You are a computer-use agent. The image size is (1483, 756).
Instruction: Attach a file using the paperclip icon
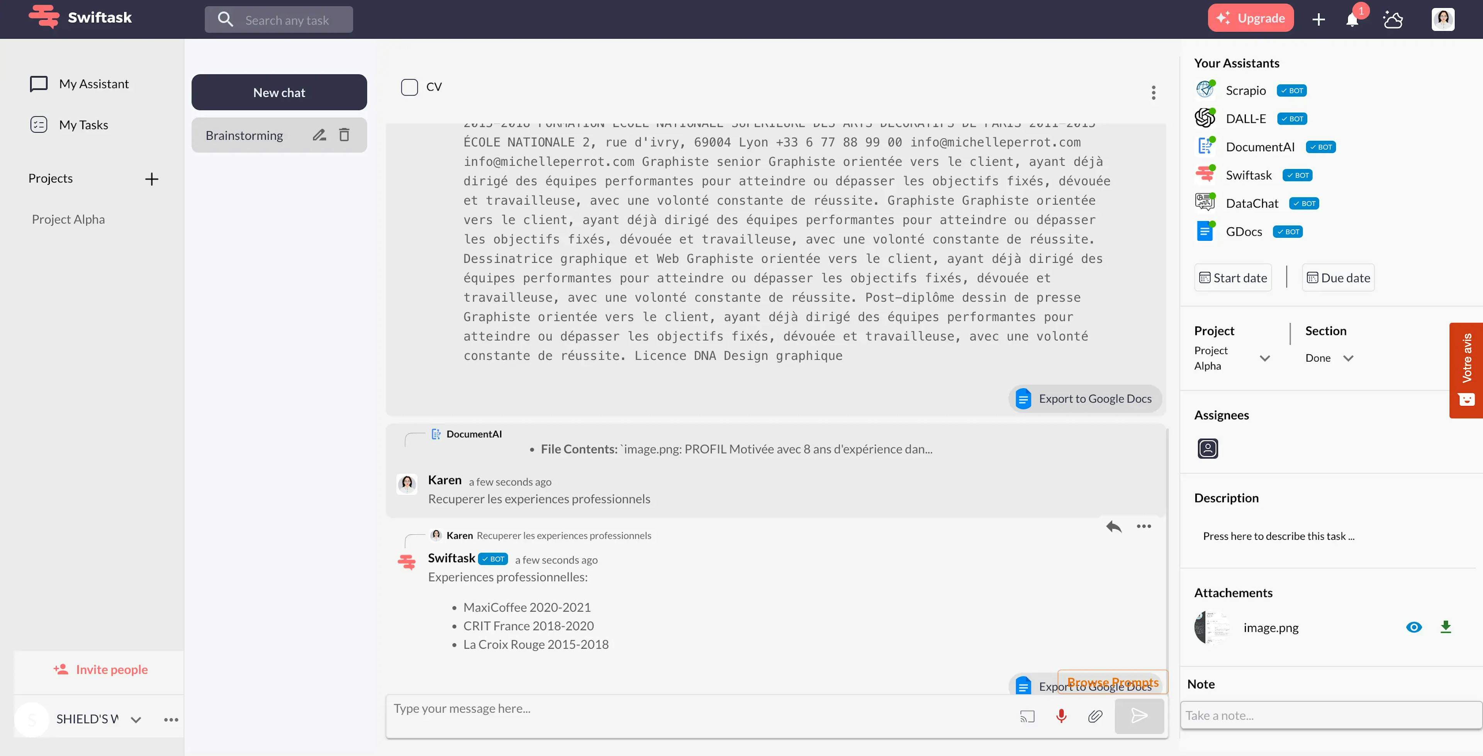click(x=1095, y=716)
